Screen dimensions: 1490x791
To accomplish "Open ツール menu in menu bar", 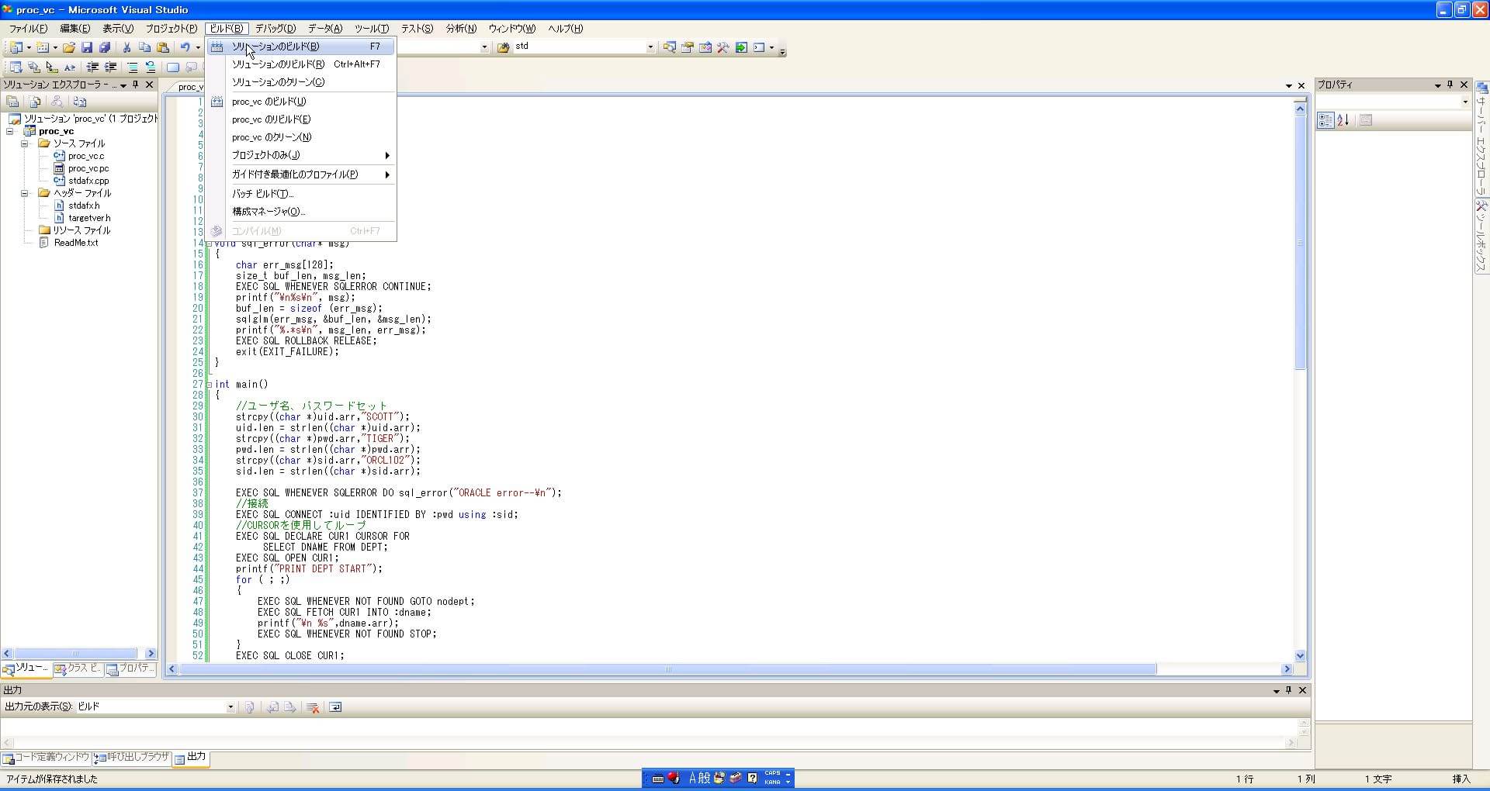I will [372, 29].
